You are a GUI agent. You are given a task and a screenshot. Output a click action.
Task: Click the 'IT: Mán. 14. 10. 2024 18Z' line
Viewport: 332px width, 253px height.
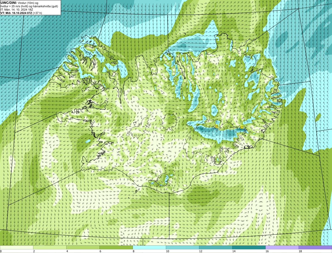(x=17, y=10)
